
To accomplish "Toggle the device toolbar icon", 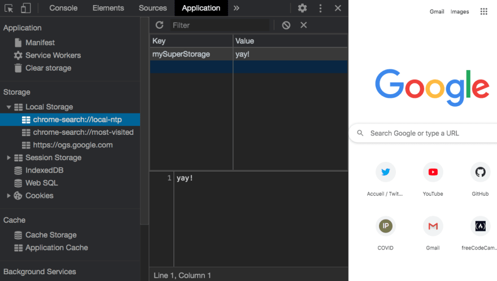I will click(x=25, y=8).
